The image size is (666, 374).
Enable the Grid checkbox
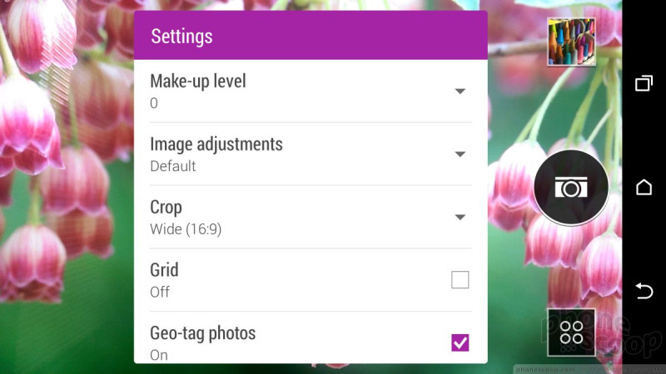pyautogui.click(x=460, y=280)
